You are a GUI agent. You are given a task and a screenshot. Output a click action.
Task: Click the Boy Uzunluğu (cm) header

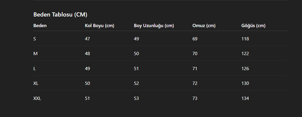tap(154, 26)
